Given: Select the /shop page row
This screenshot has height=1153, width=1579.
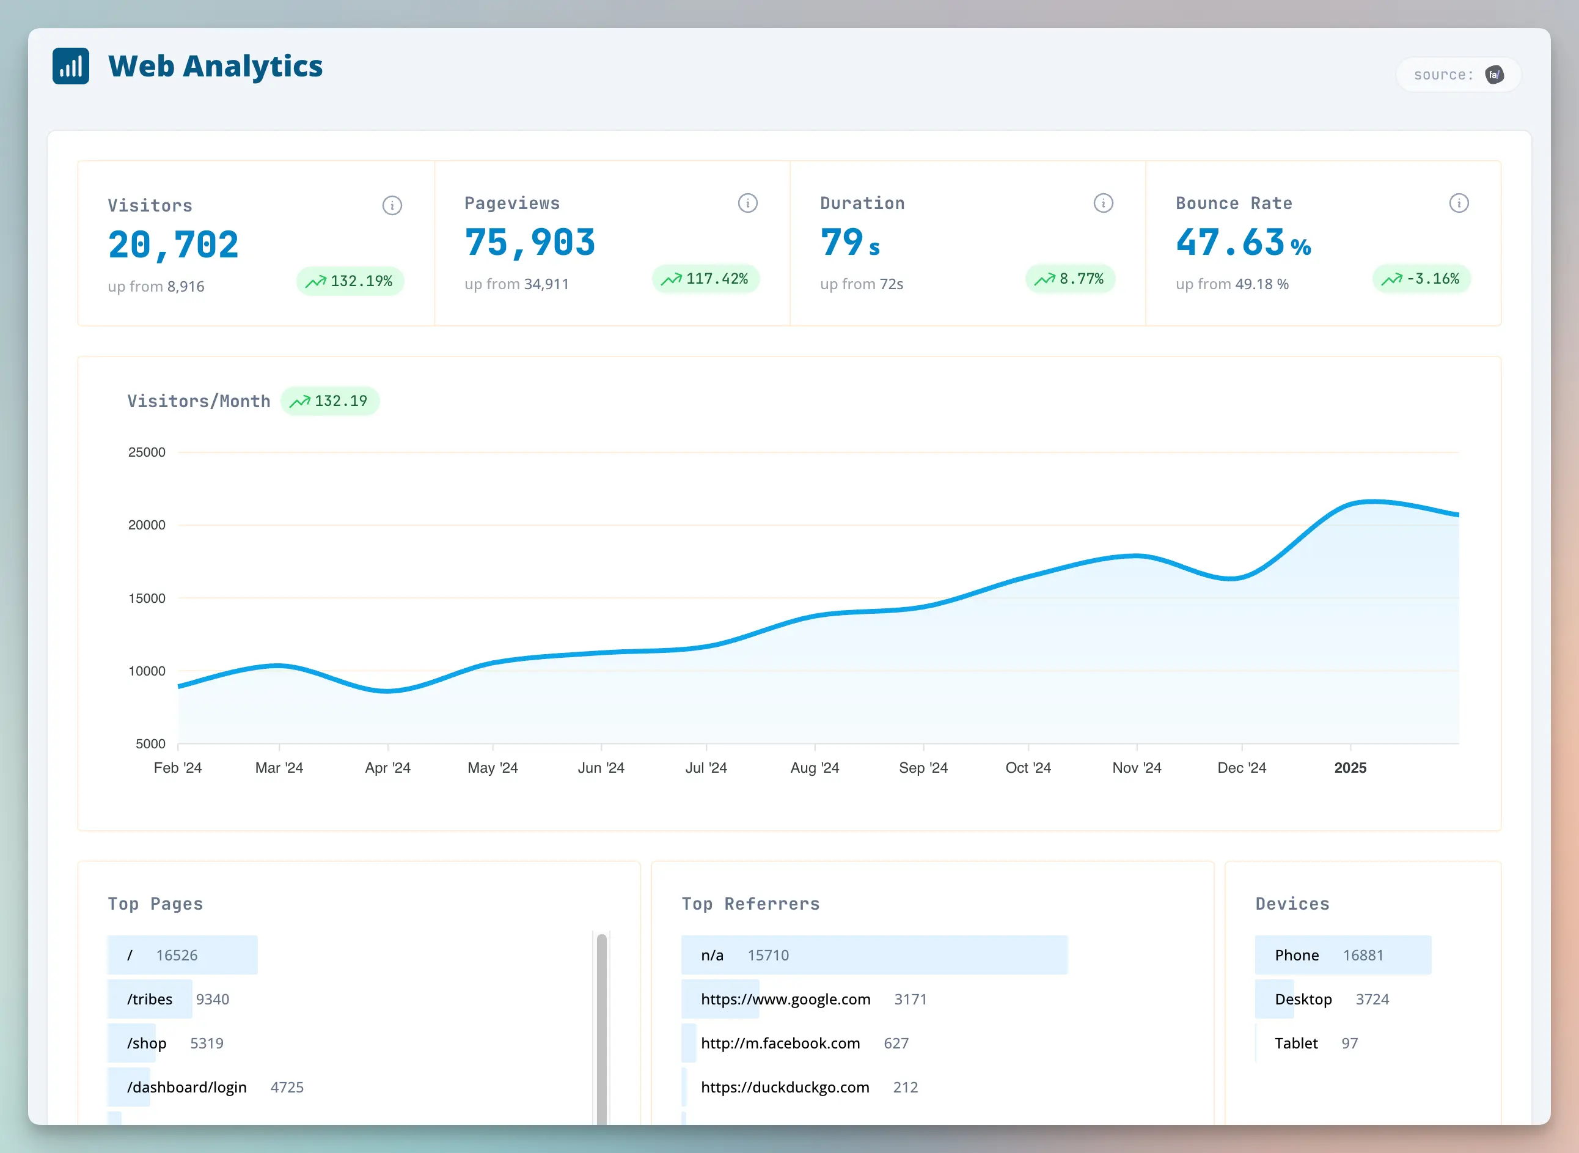Looking at the screenshot, I should click(350, 1043).
